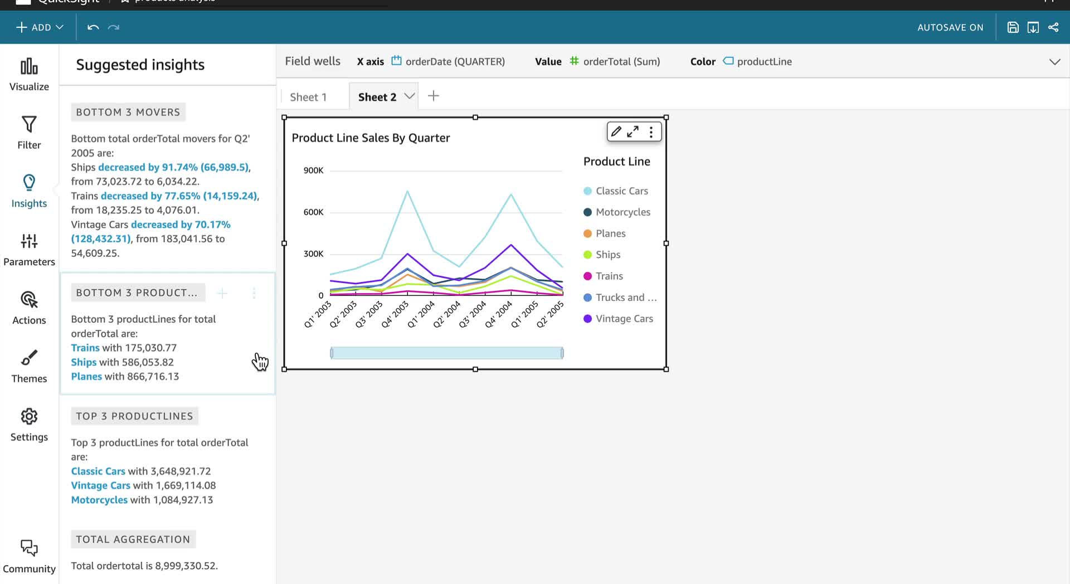
Task: Click the undo arrow in toolbar
Action: coord(93,27)
